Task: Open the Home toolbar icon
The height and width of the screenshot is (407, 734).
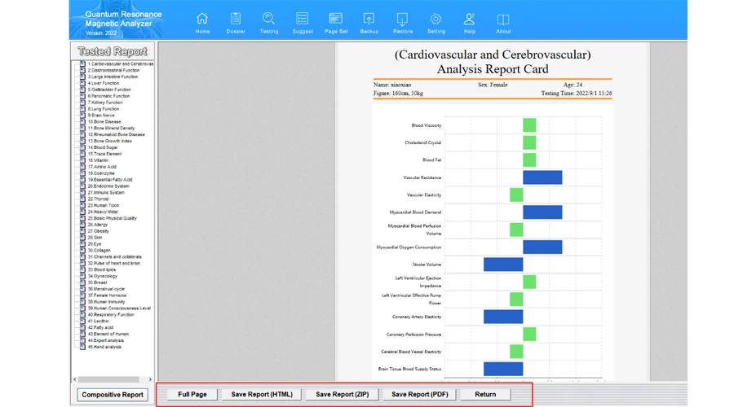Action: click(202, 19)
